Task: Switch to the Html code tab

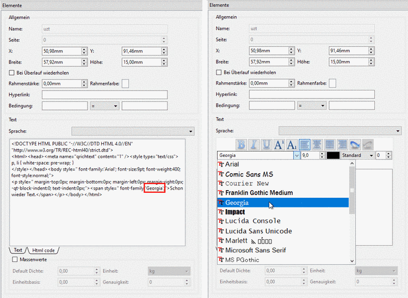Action: pos(43,250)
